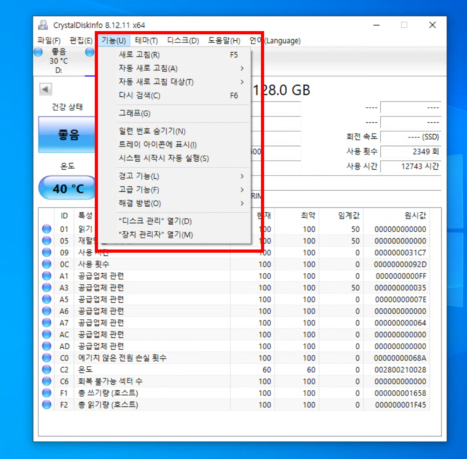Select drive D: 좋음 30 °C entry
Image resolution: width=467 pixels, height=459 pixels.
[x=58, y=61]
